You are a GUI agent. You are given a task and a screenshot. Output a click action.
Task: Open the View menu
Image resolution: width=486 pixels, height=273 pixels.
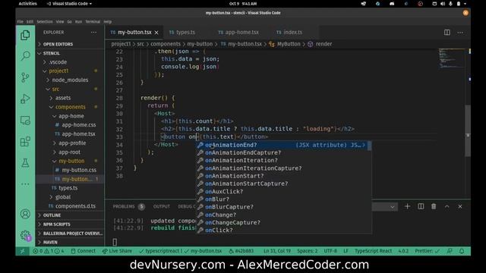[x=60, y=22]
